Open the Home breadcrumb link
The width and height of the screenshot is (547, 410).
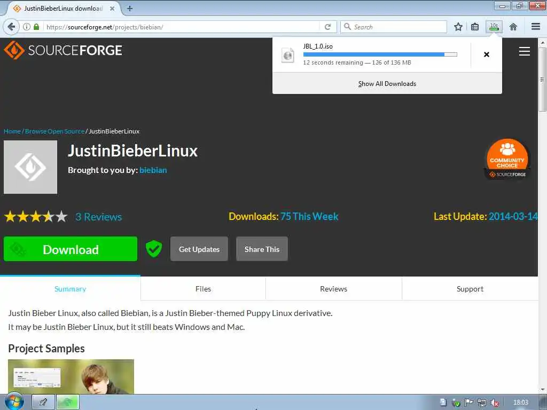[x=12, y=131]
